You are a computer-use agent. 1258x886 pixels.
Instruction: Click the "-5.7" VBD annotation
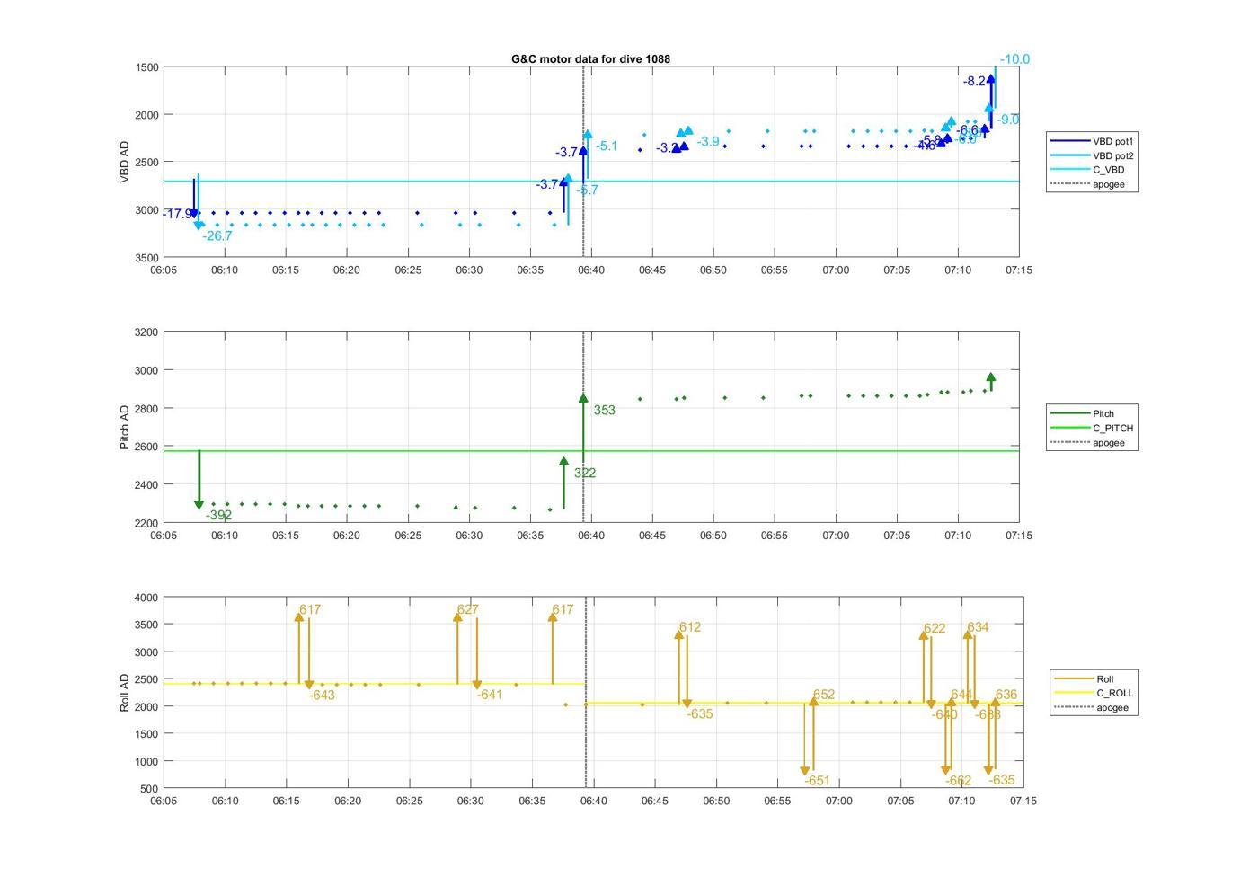pos(587,190)
